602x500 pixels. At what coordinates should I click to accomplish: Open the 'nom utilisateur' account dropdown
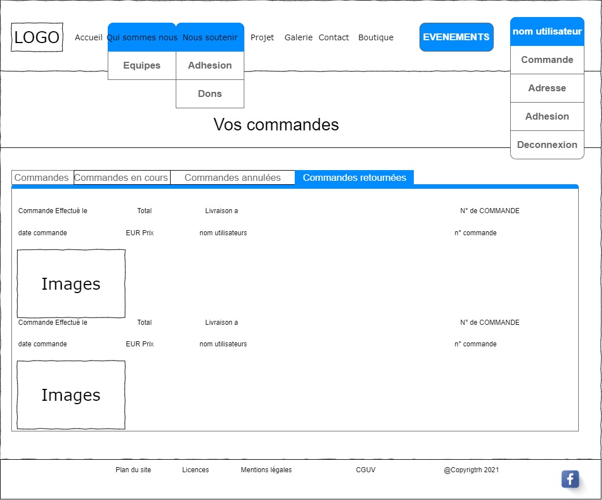pos(547,32)
